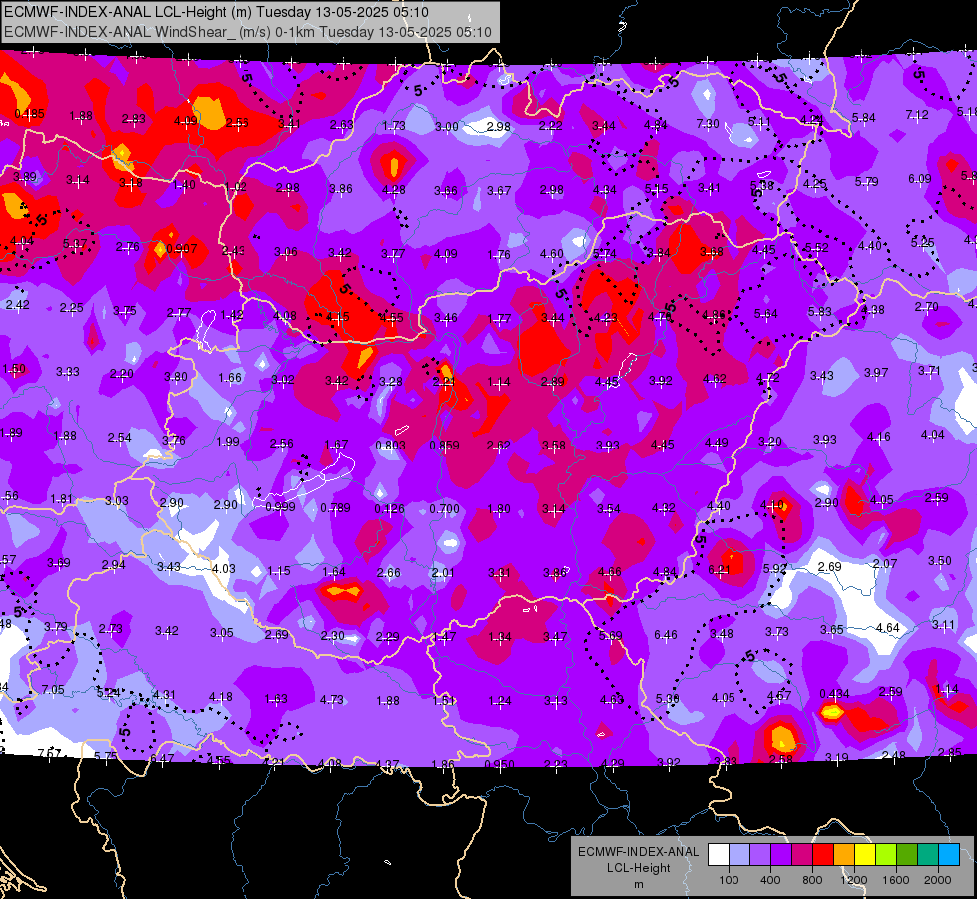Click the medium violet legend swatch left of the 400 tick
Screen dimensions: 977x899
(x=760, y=855)
